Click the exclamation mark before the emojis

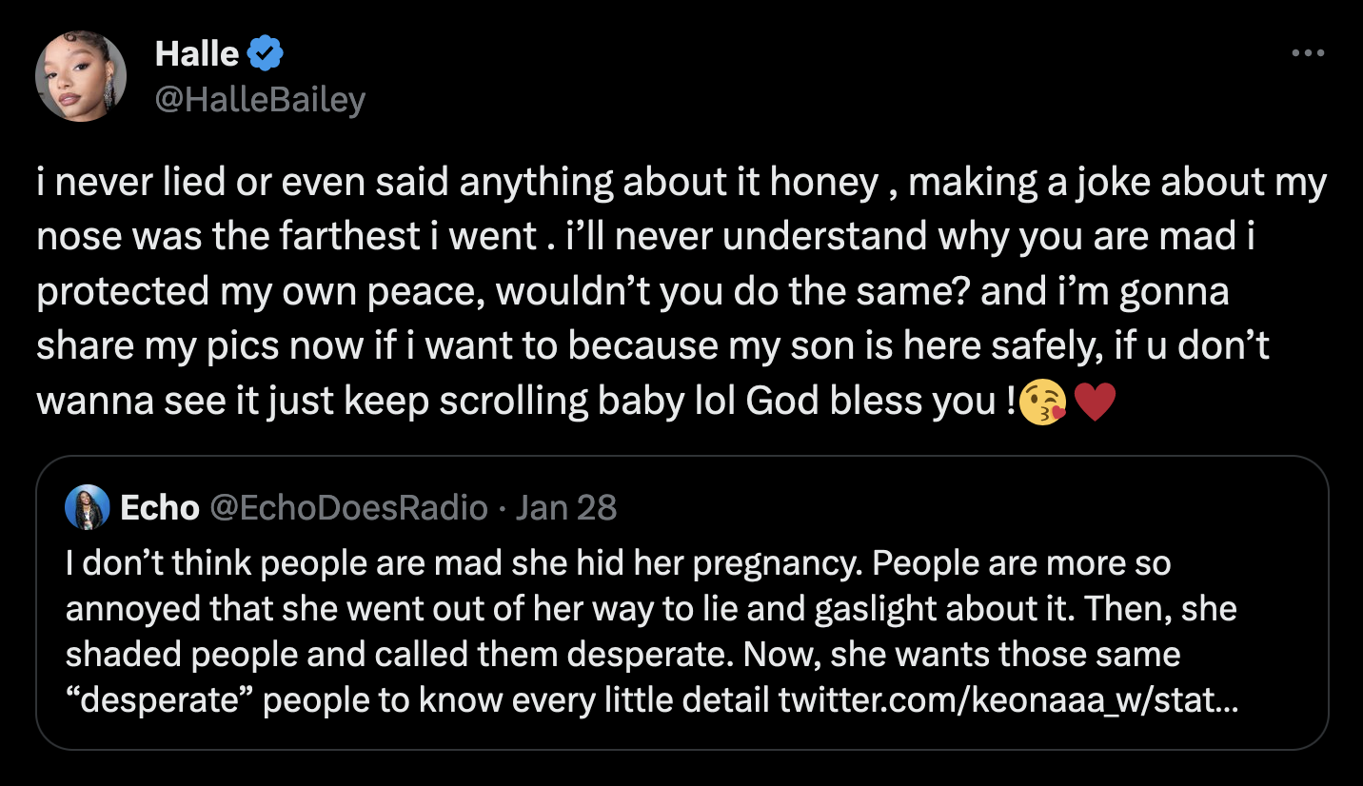coord(1012,402)
